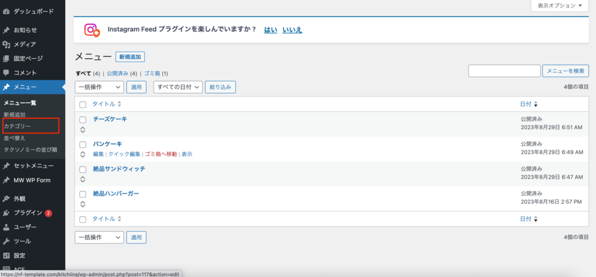This screenshot has width=596, height=277.
Task: Click はい in the Instagram Feed notice
Action: click(271, 30)
